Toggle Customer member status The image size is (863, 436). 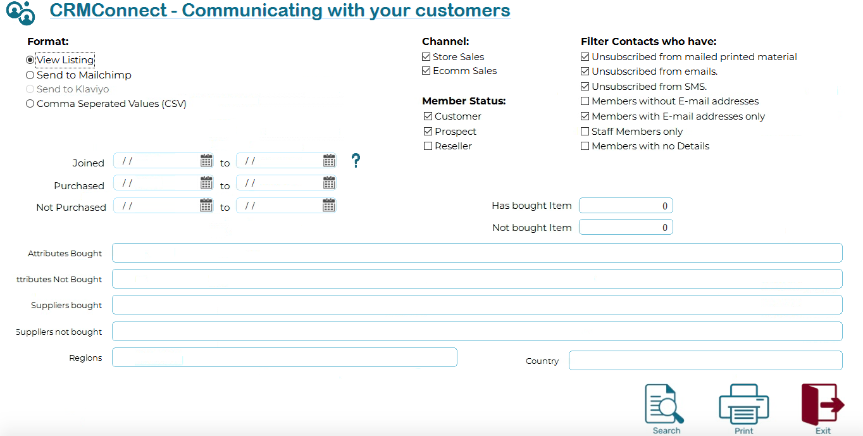(428, 116)
